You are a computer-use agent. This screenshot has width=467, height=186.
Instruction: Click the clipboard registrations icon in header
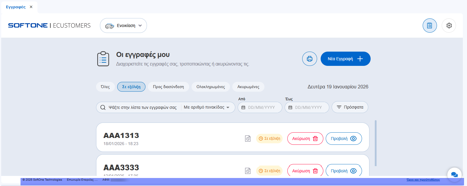click(430, 26)
